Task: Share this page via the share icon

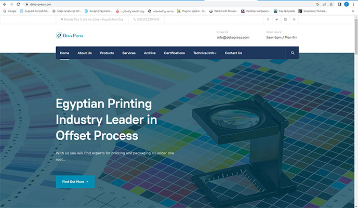Action: pyautogui.click(x=324, y=4)
